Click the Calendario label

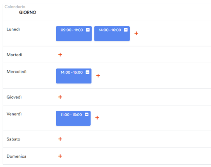[x=15, y=7]
